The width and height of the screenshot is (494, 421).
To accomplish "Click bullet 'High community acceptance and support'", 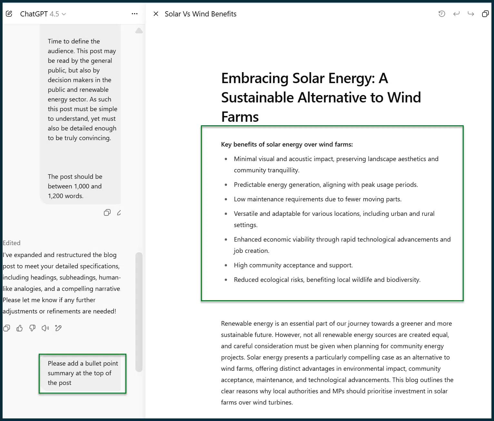I will click(293, 265).
